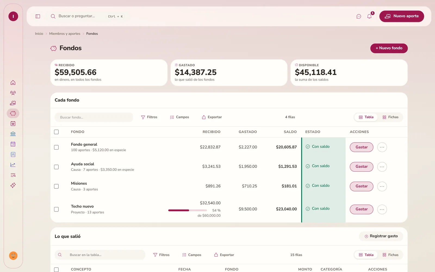This screenshot has width=435, height=272.
Task: Open the Campos field selector for Cada fondo
Action: pyautogui.click(x=179, y=117)
